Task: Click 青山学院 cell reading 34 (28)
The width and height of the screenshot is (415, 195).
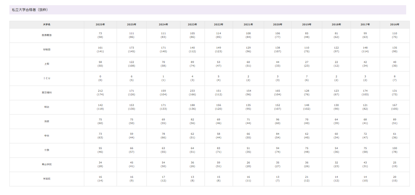Action: 100,165
